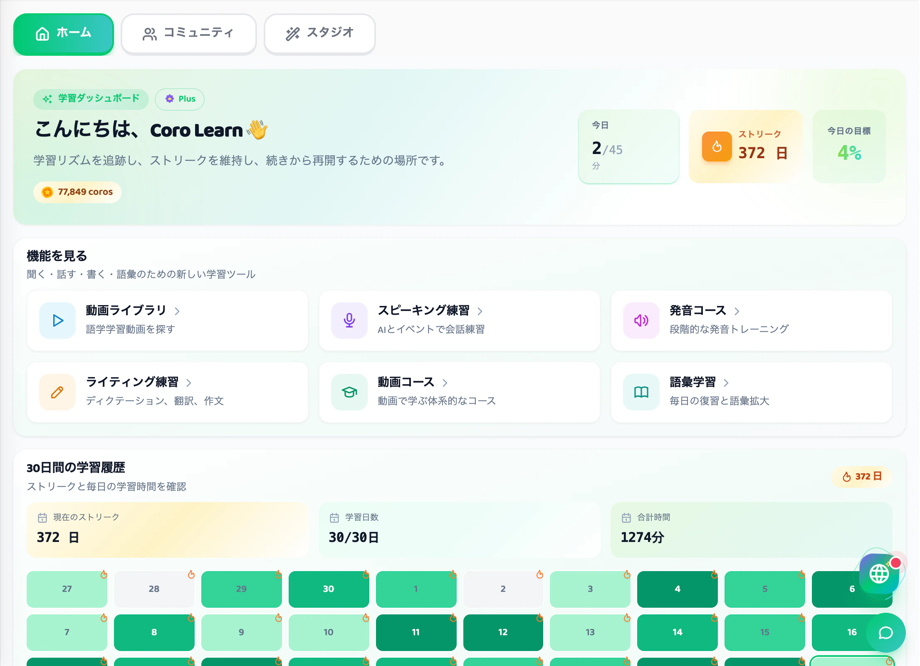The width and height of the screenshot is (920, 666).
Task: Click the graduation cap icon for 動画コース
Action: pyautogui.click(x=349, y=392)
